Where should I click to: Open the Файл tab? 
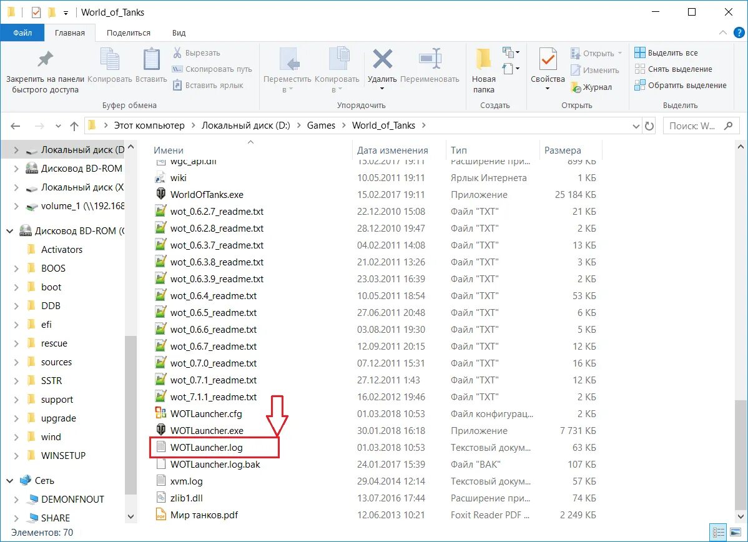[x=22, y=33]
